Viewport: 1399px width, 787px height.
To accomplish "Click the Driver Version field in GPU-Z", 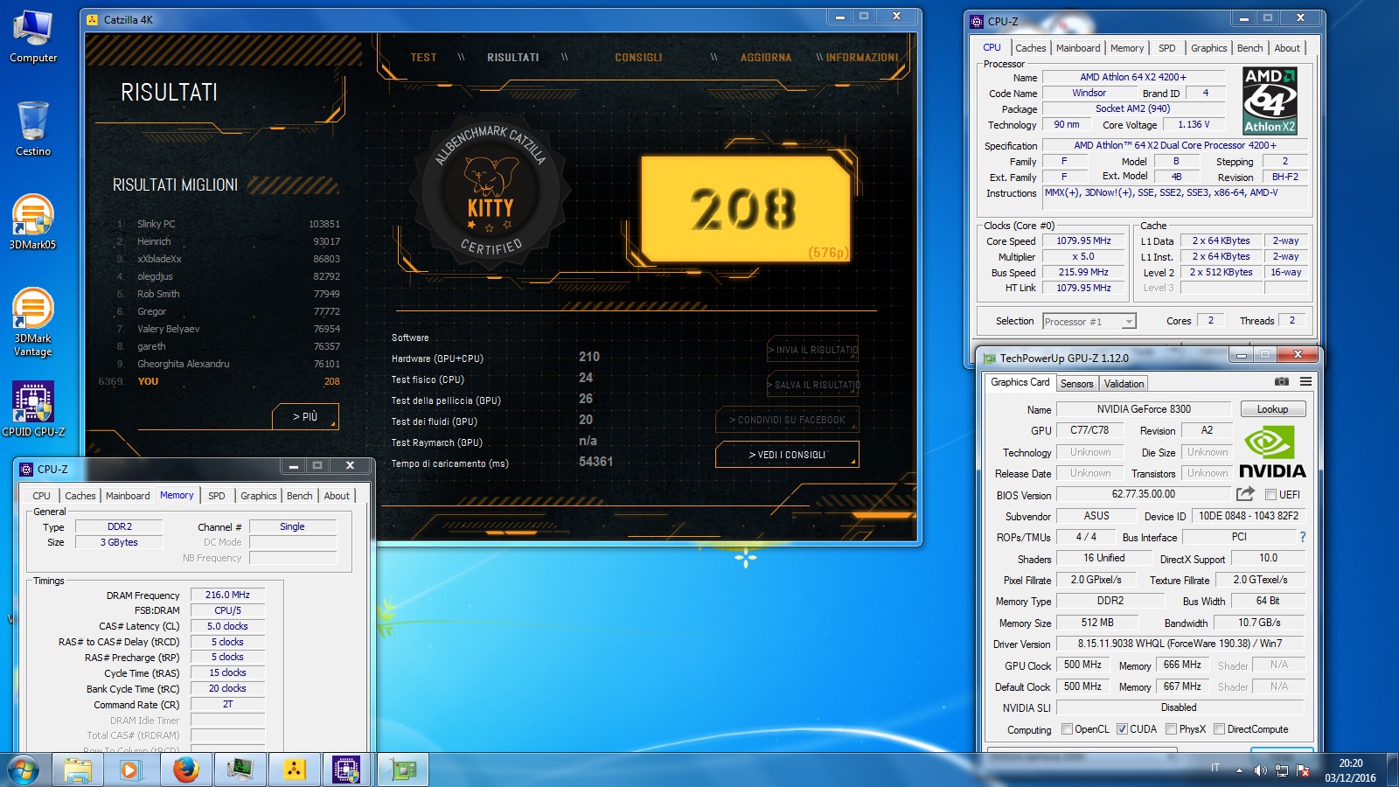I will [x=1180, y=644].
